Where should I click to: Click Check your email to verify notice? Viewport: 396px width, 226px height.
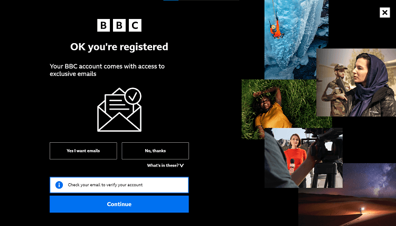click(x=119, y=185)
